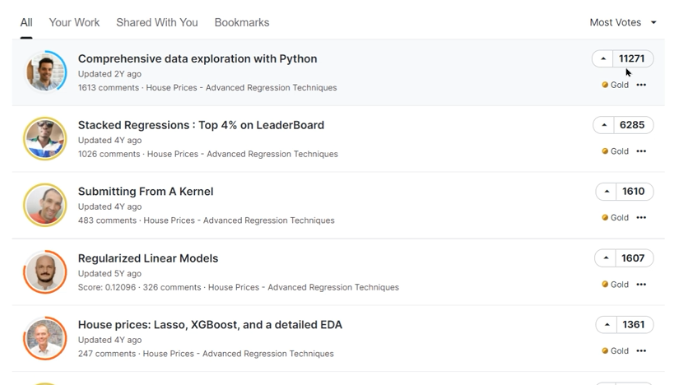The height and width of the screenshot is (385, 679).
Task: Upvote Regularized Linear Models notebook
Action: tap(606, 258)
